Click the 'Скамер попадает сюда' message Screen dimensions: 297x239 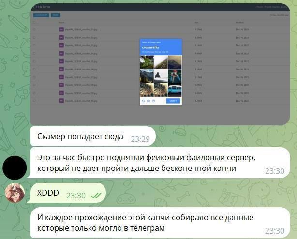(93, 136)
